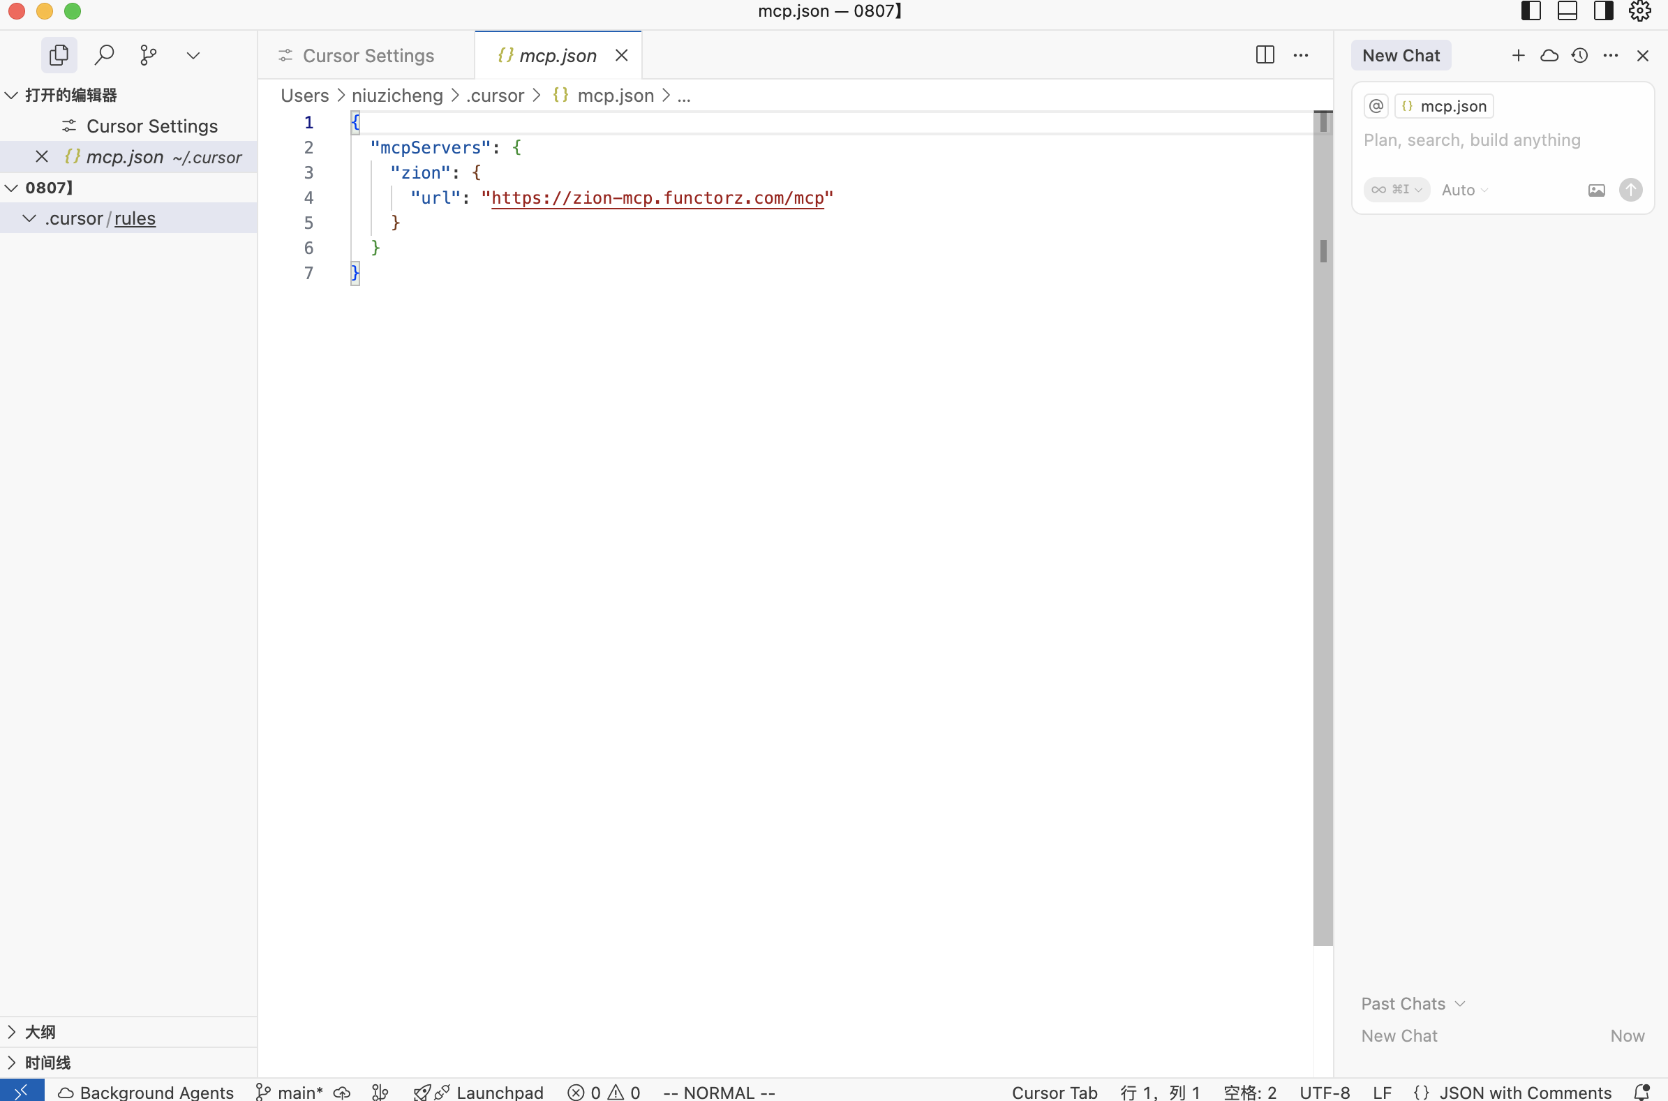This screenshot has height=1101, width=1668.
Task: Close the mcp.json tab
Action: 622,54
